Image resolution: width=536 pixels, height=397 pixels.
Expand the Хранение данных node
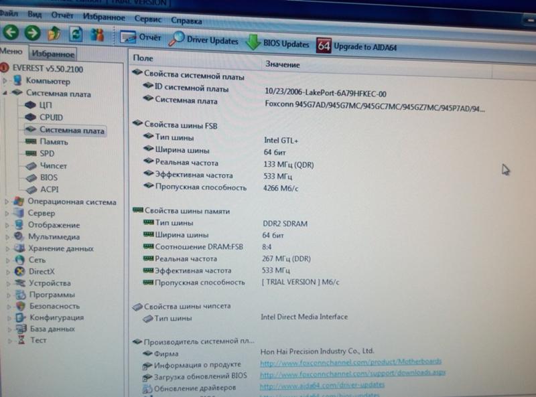coord(8,248)
